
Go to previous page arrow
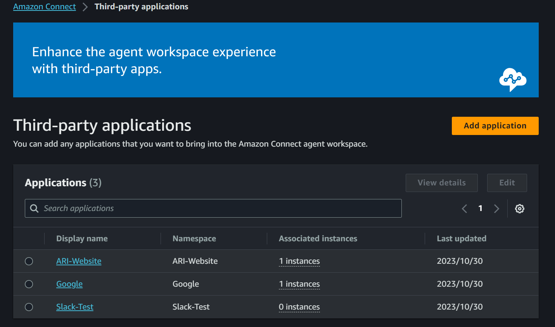464,209
